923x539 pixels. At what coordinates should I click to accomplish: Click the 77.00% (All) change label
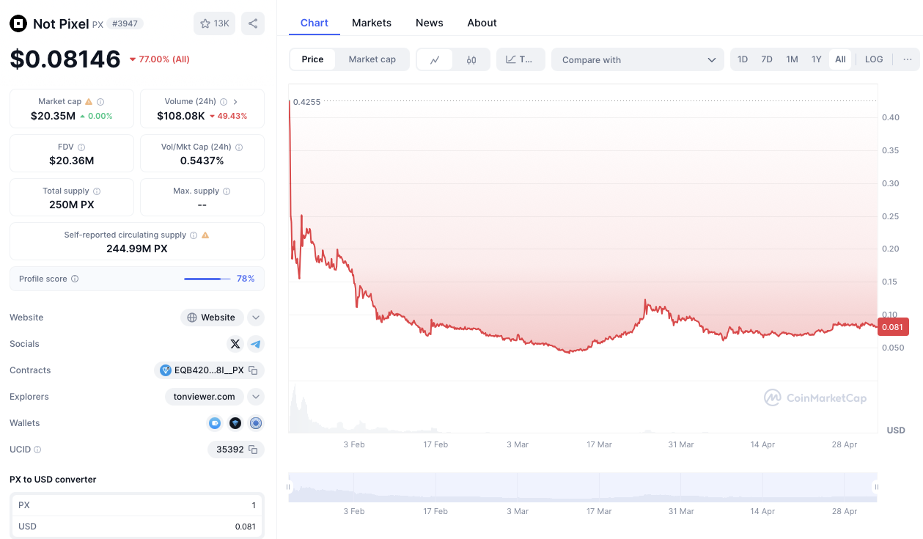tap(159, 59)
